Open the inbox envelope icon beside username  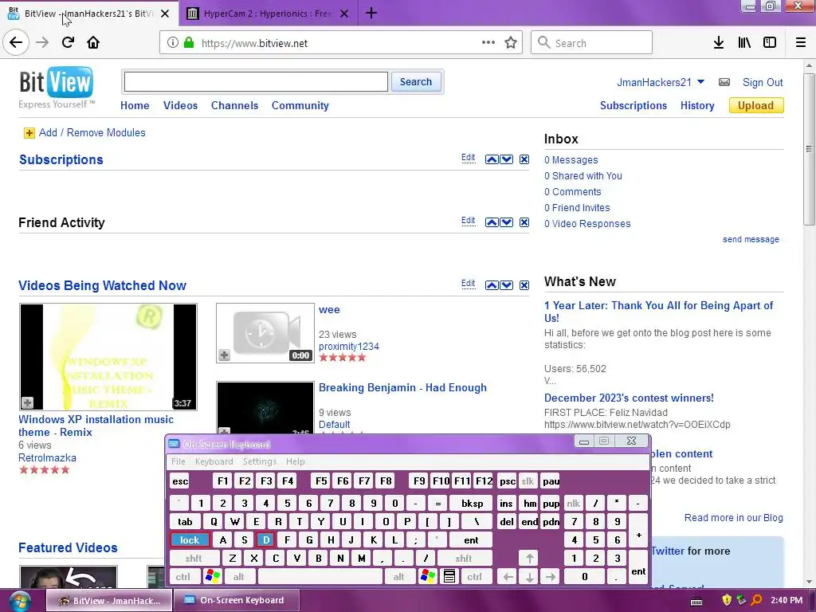click(x=724, y=82)
